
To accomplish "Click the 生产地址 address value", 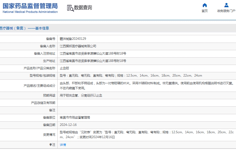I will pos(93,61).
